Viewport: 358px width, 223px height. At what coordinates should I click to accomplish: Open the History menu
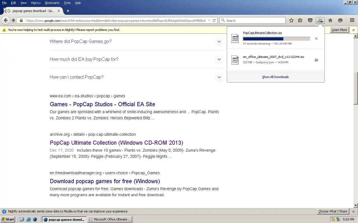(36, 3)
